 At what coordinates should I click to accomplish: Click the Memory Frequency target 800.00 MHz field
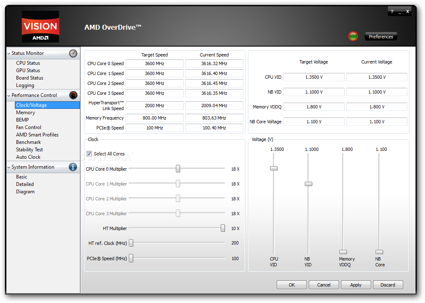154,118
